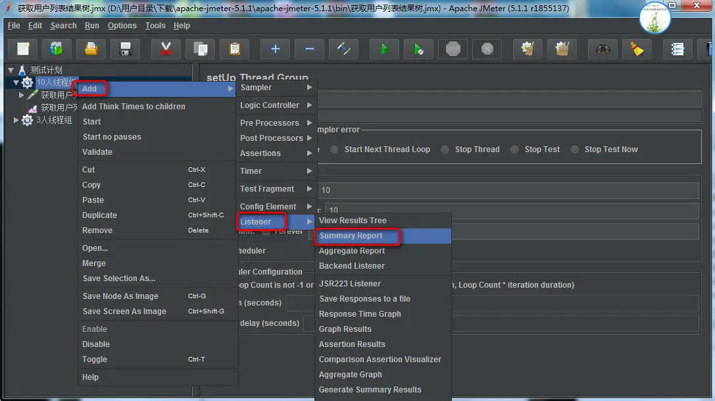Choose Disable in context menu
Viewport: 715px width, 401px height.
coord(157,344)
